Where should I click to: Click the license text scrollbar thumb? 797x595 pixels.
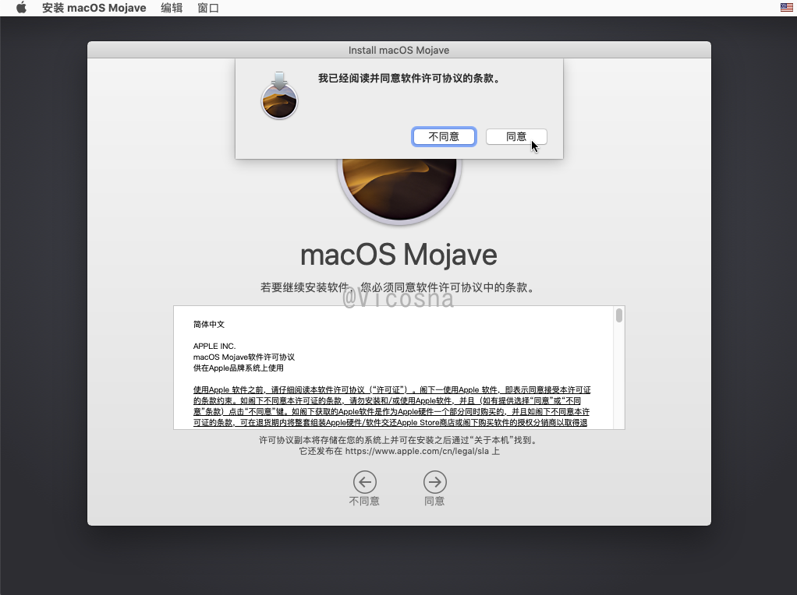(618, 315)
